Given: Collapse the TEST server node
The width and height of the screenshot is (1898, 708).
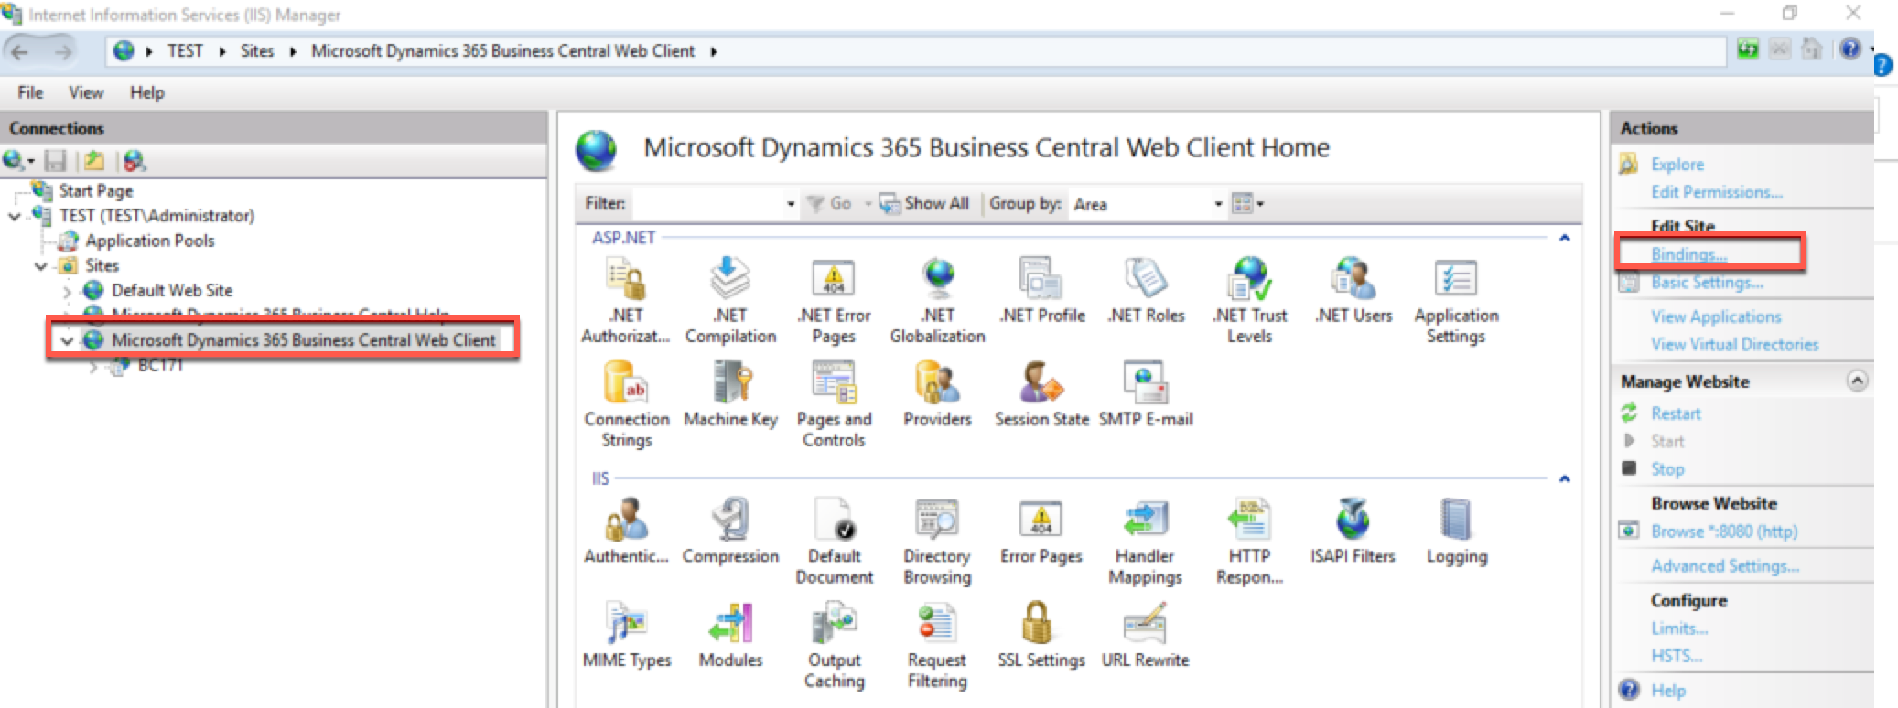Looking at the screenshot, I should point(15,217).
